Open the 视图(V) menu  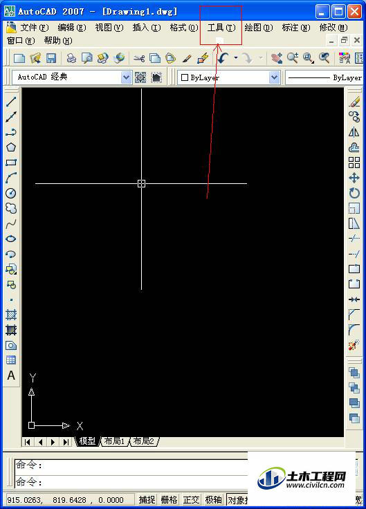(109, 28)
